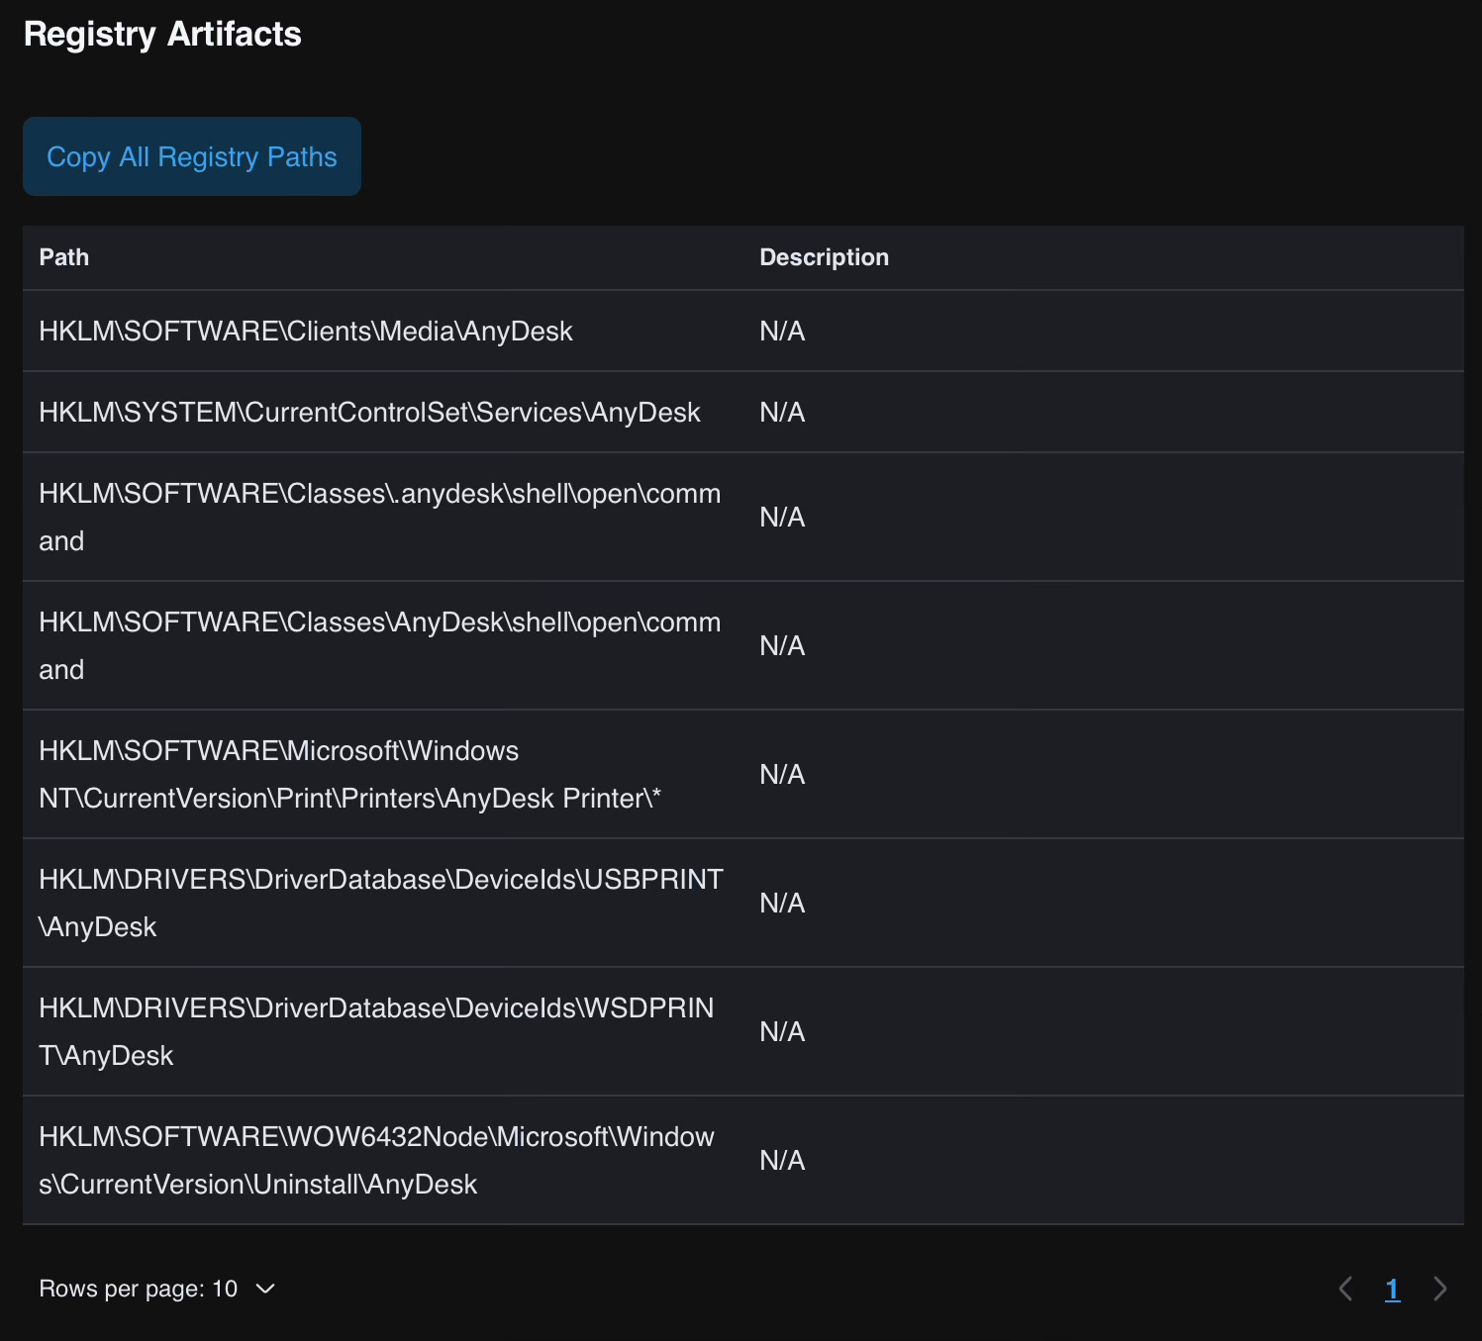Click N/A description for USBPRINT row
Image resolution: width=1482 pixels, height=1341 pixels.
click(x=782, y=903)
